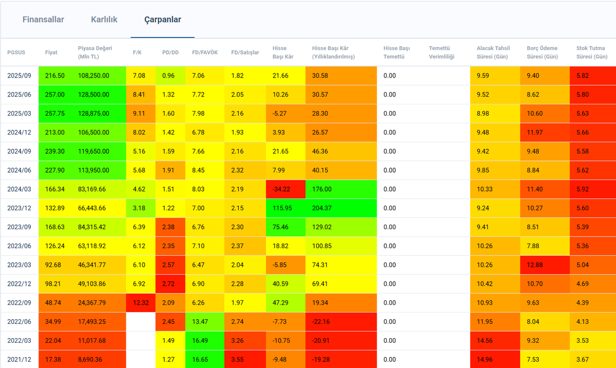
Task: Select the 2023/12 period row label
Action: point(19,208)
